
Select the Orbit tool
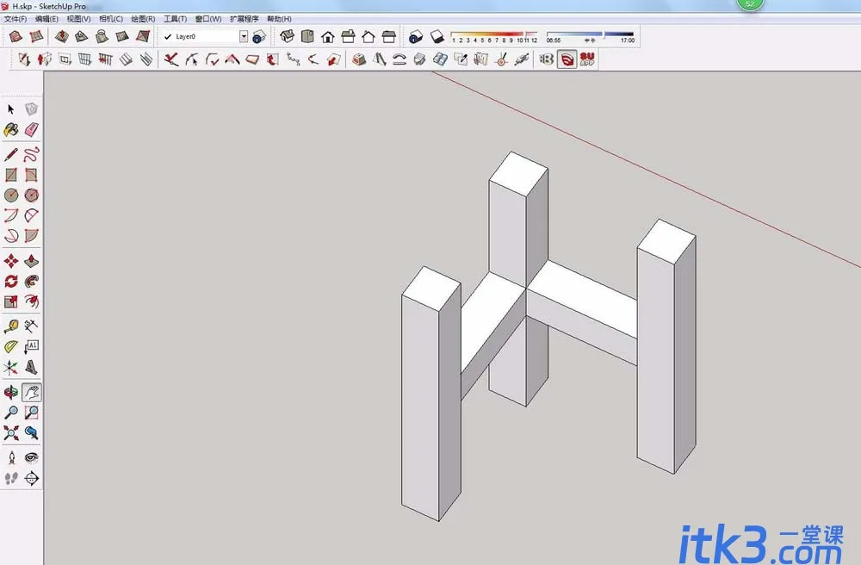point(11,392)
